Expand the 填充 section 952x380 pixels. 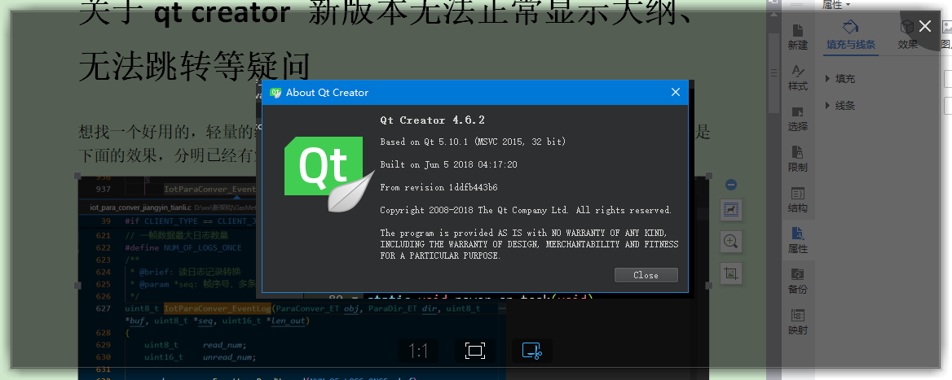coord(840,79)
